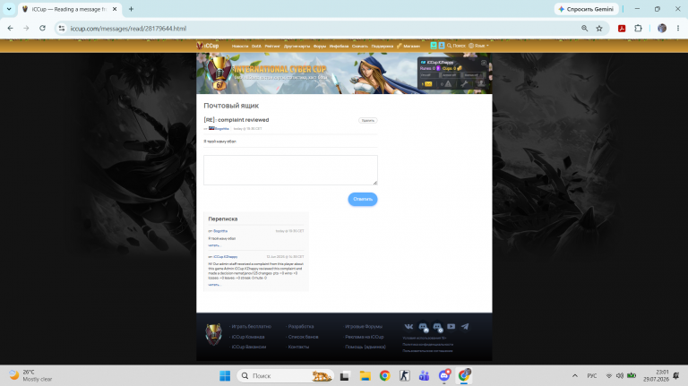Viewport: 688px width, 386px height.
Task: Open the Chrome three-dot menu
Action: pyautogui.click(x=678, y=28)
